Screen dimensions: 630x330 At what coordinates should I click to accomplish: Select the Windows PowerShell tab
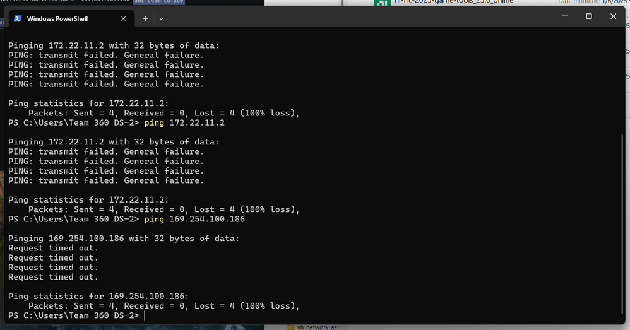click(71, 18)
